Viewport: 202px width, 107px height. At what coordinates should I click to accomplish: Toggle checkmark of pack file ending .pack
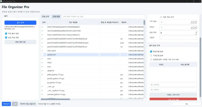[42, 43]
